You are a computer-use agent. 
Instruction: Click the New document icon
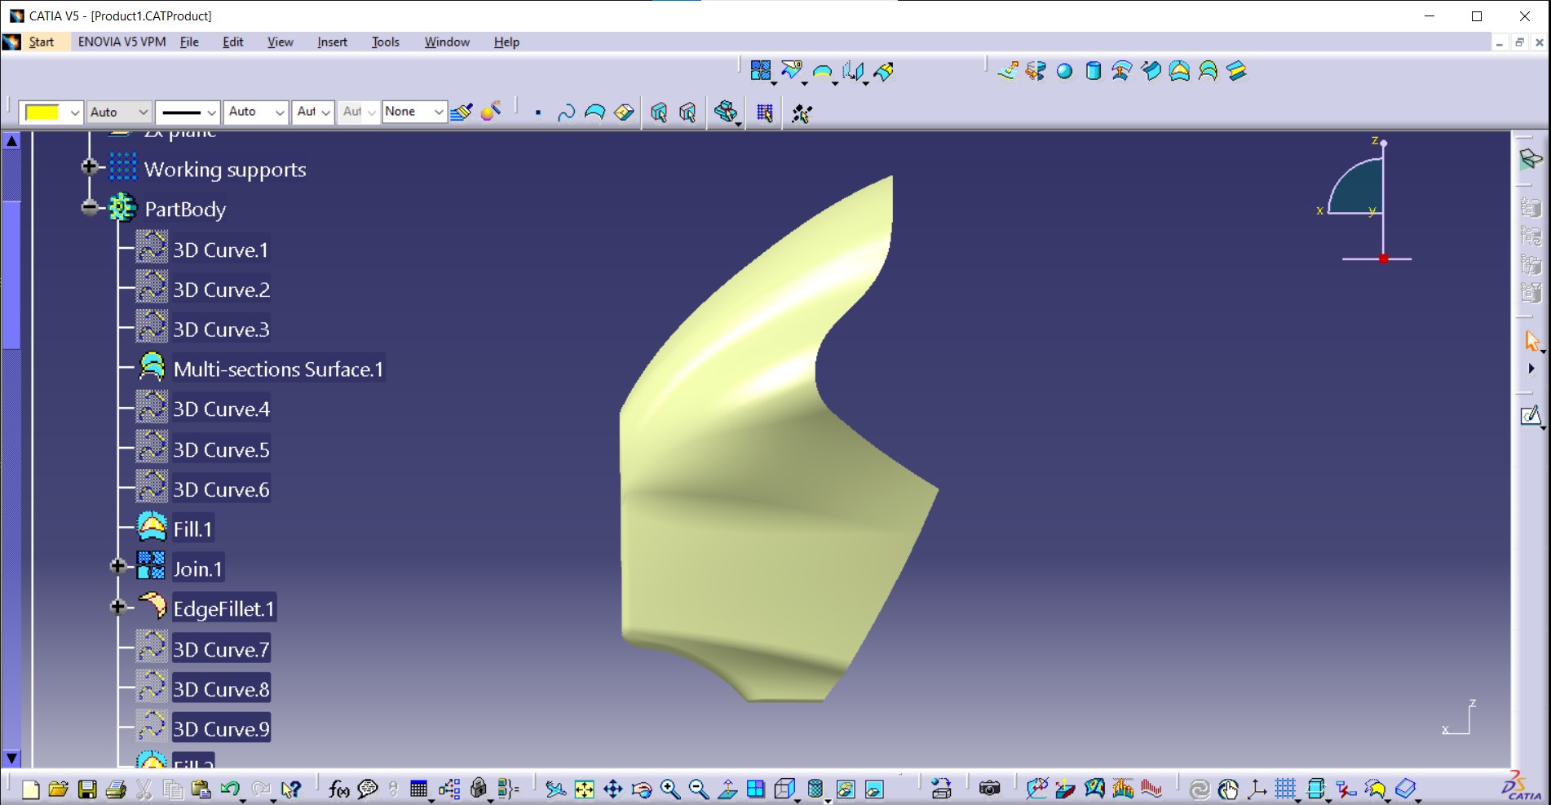[x=30, y=789]
